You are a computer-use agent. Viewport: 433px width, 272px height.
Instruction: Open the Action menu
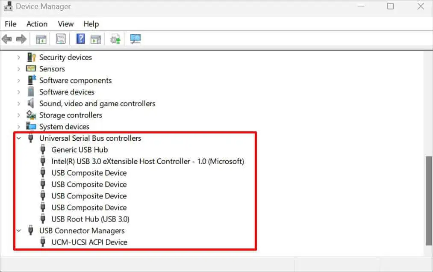(36, 24)
